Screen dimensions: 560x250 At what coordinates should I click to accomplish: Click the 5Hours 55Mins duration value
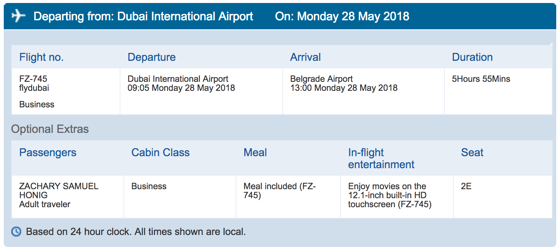(x=481, y=79)
